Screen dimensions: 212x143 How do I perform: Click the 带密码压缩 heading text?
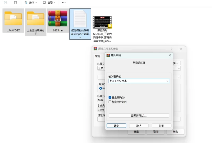(x=139, y=63)
